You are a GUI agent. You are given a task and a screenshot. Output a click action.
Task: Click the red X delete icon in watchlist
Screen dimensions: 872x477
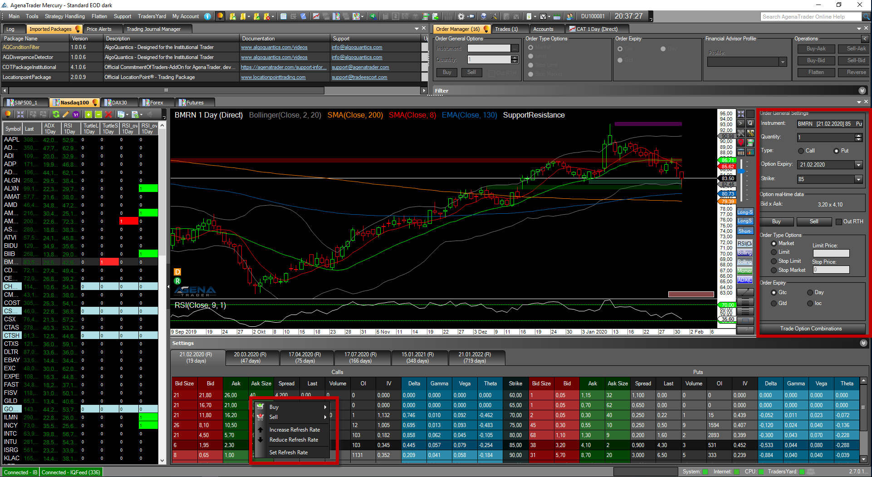click(108, 114)
